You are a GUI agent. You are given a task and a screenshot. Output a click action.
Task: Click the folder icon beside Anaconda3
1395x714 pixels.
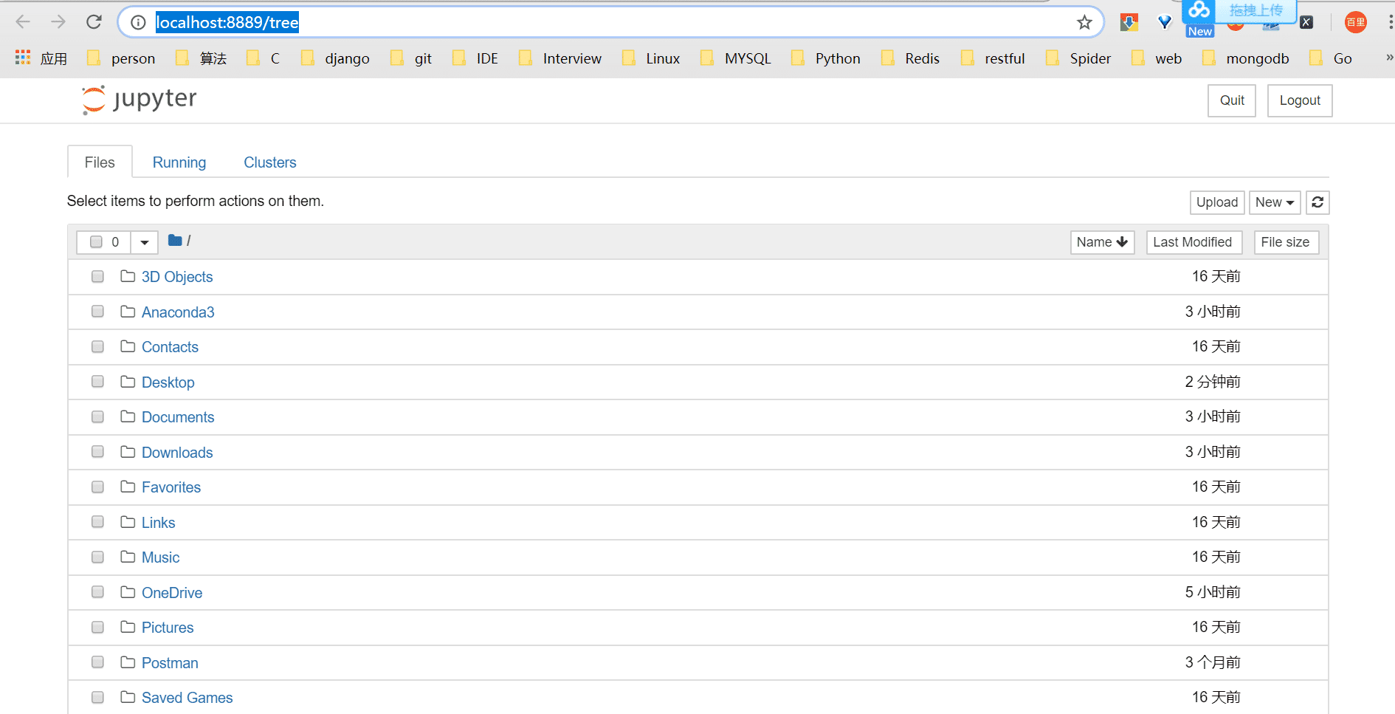[128, 312]
